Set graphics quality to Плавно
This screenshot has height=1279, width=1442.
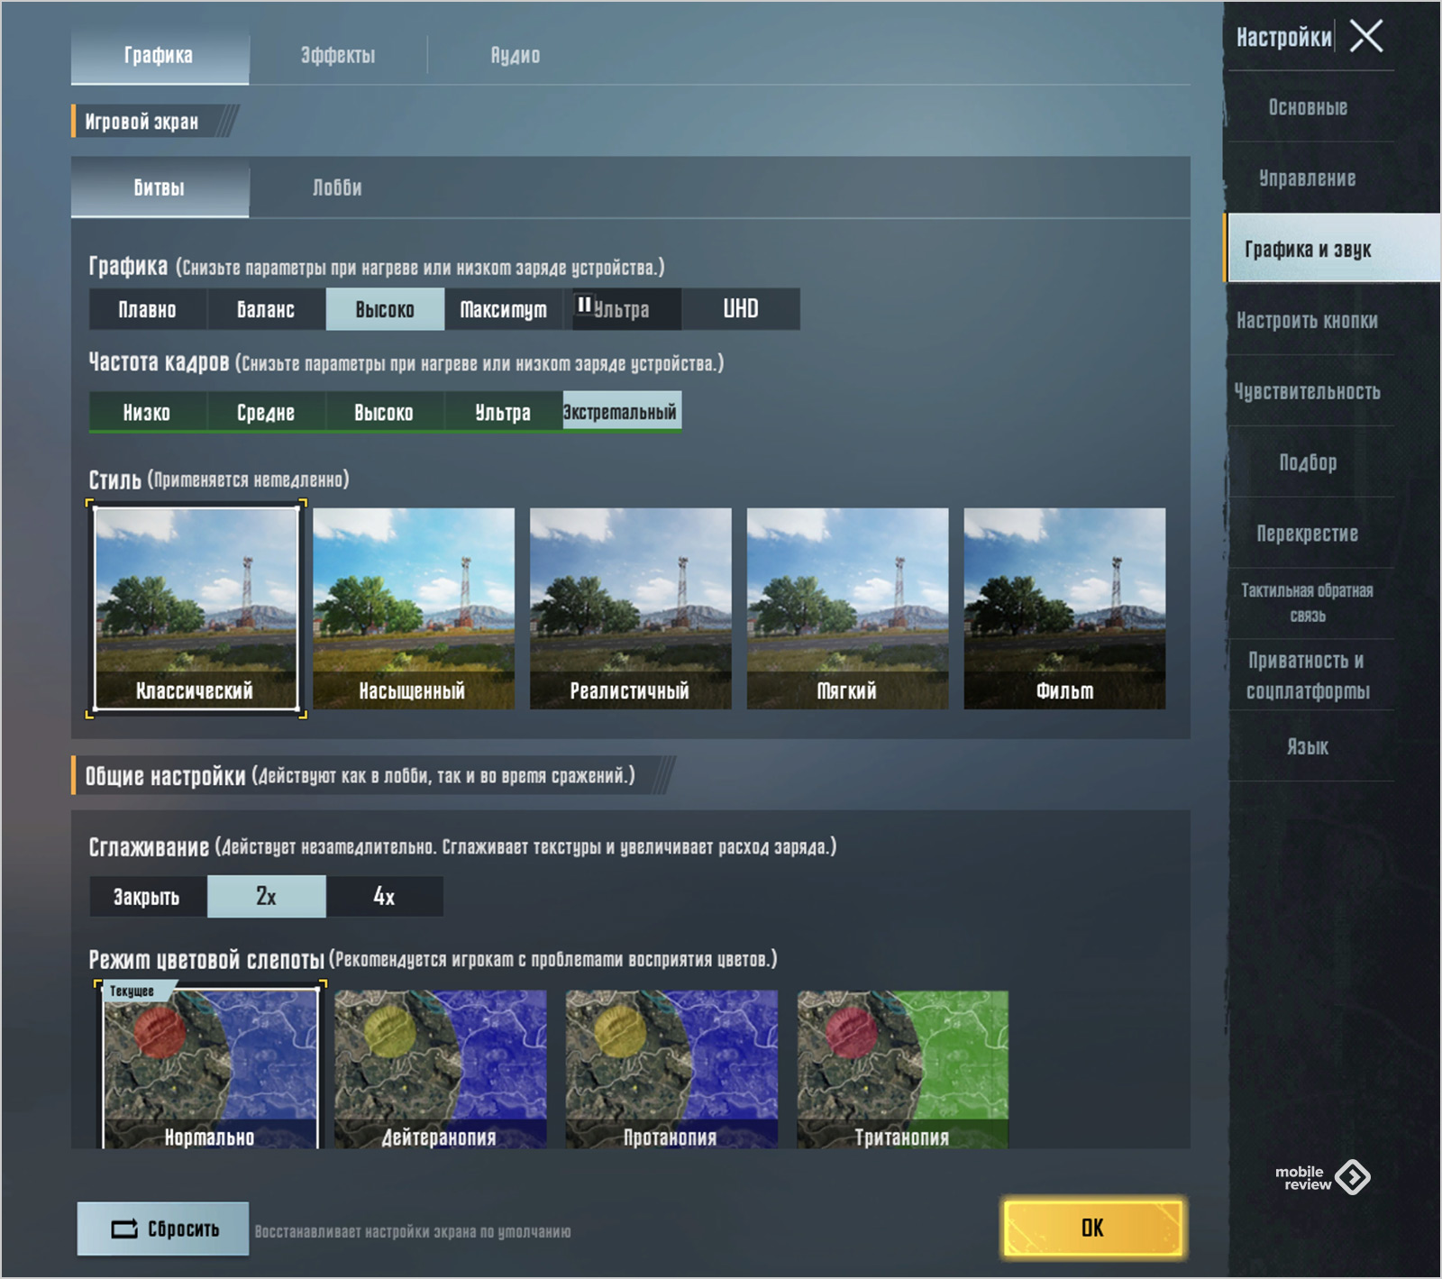[148, 309]
